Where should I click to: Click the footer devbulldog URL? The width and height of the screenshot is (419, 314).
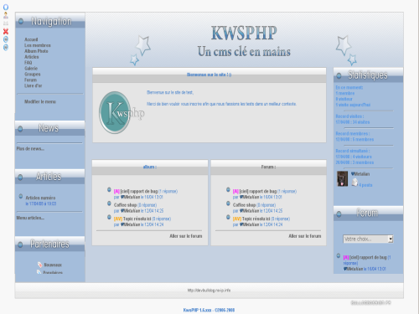[x=209, y=291]
